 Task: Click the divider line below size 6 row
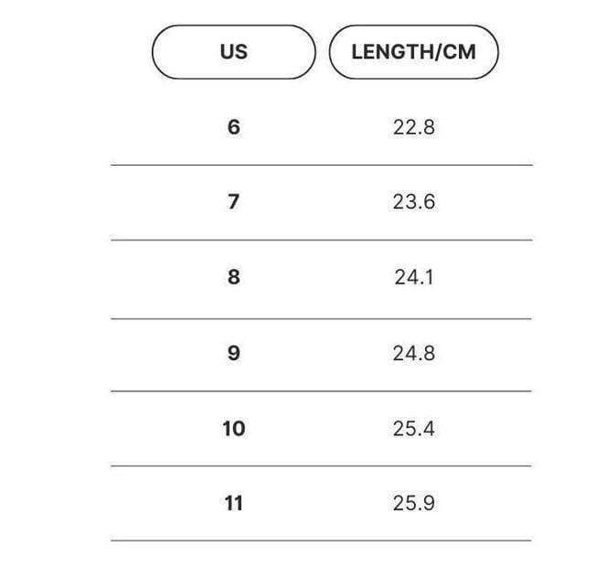[321, 165]
